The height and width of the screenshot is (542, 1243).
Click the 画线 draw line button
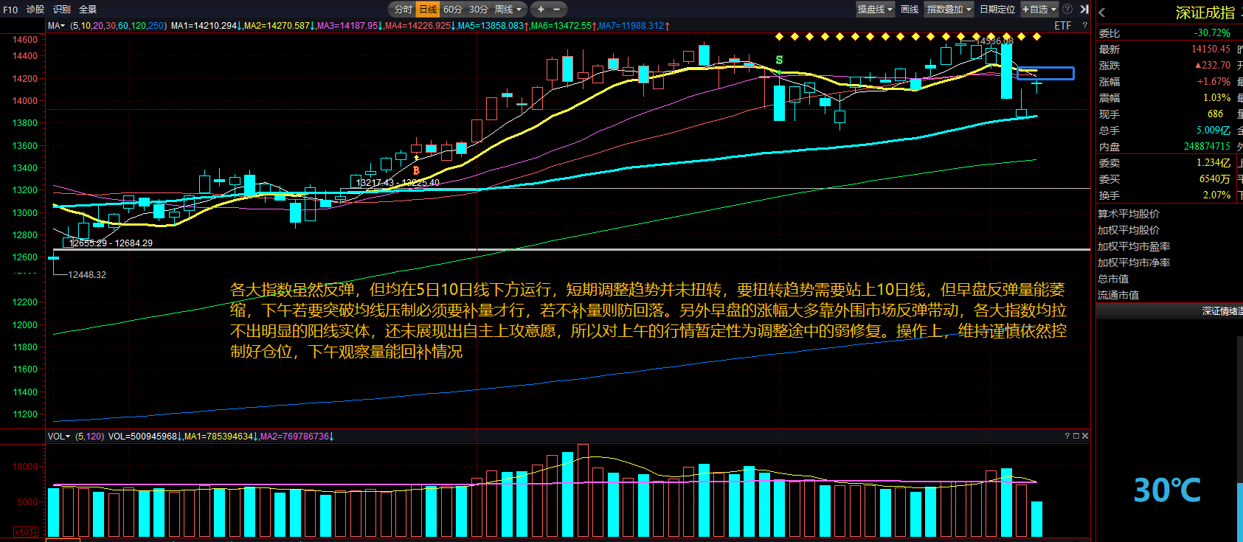click(910, 10)
